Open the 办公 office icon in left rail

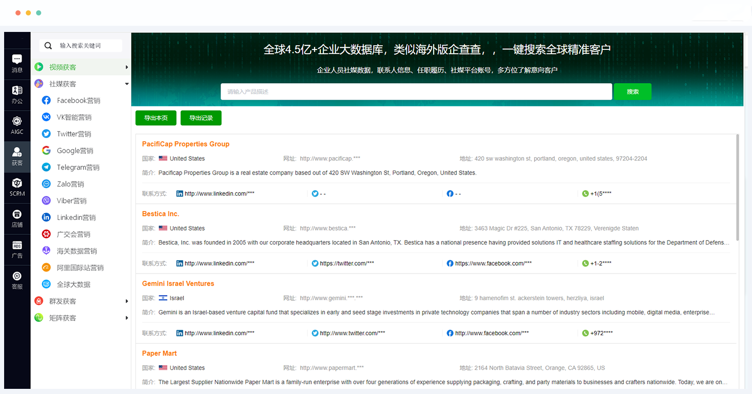click(17, 94)
